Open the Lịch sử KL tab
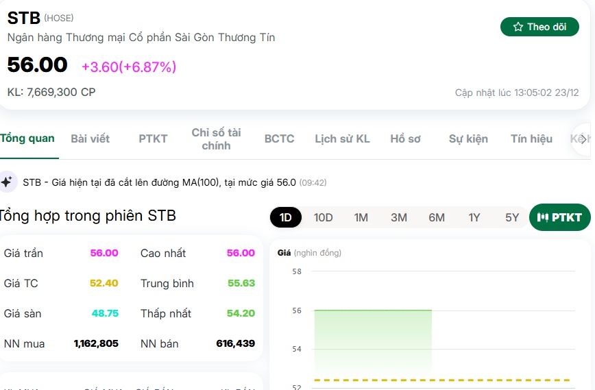595x390 pixels. click(342, 139)
